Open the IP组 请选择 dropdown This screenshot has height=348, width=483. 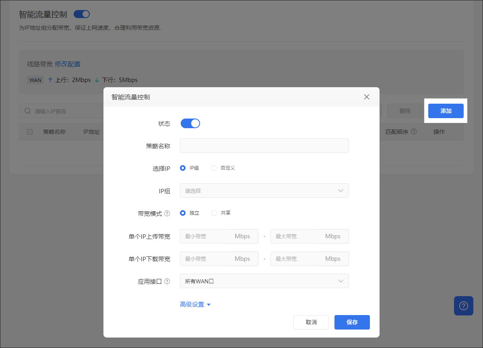pyautogui.click(x=264, y=190)
